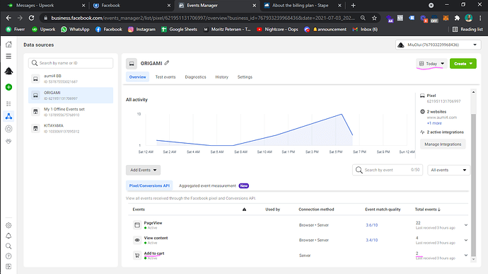Image resolution: width=488 pixels, height=274 pixels.
Task: Open the Partner integrations handshake icon in sidebar
Action: pyautogui.click(x=8, y=141)
